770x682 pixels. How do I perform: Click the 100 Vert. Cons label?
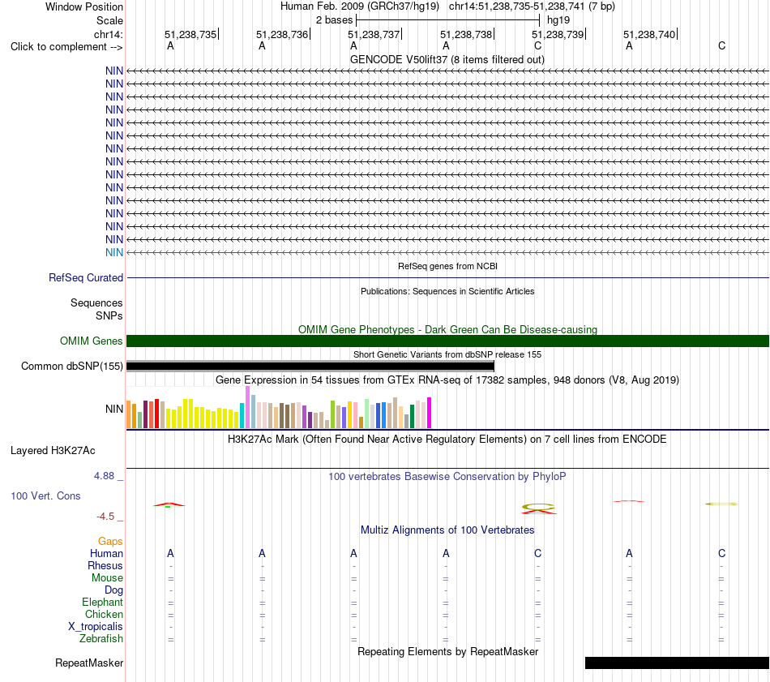point(45,495)
